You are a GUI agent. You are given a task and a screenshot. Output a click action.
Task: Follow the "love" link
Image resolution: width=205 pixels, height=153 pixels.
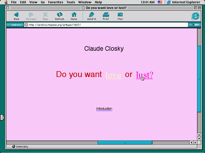[113, 75]
